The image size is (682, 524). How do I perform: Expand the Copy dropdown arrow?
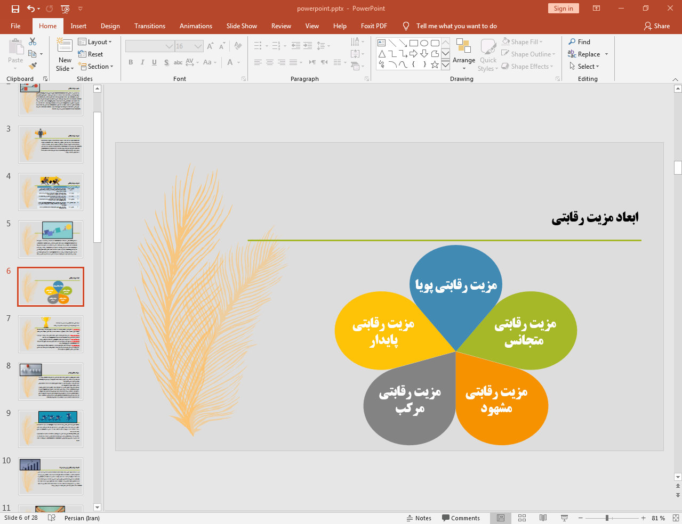41,54
